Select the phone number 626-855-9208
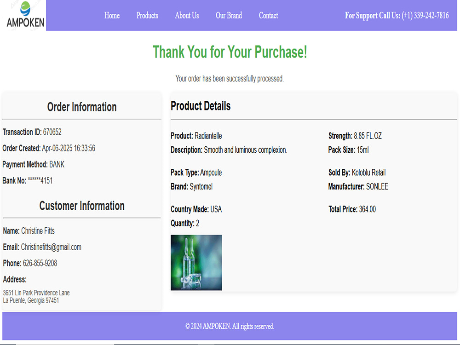The height and width of the screenshot is (345, 460). tap(40, 263)
